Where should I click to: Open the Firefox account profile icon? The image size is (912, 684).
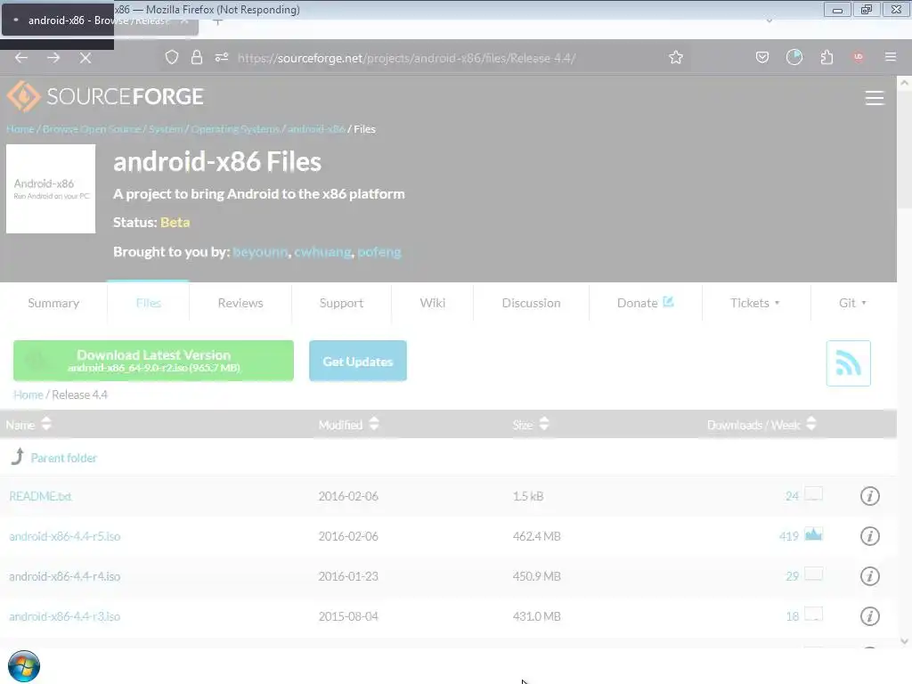pos(794,57)
